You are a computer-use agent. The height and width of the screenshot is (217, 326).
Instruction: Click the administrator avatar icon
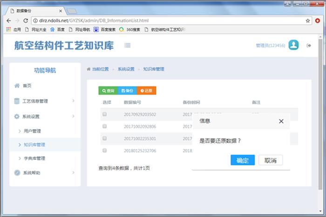coord(293,45)
